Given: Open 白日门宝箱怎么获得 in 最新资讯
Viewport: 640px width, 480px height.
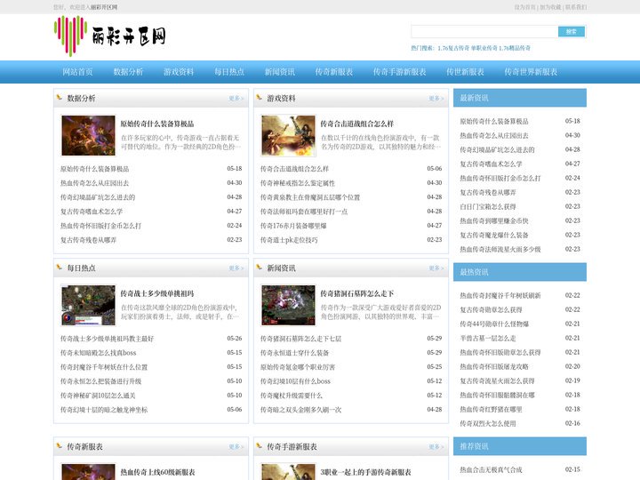Looking at the screenshot, I should tap(488, 206).
